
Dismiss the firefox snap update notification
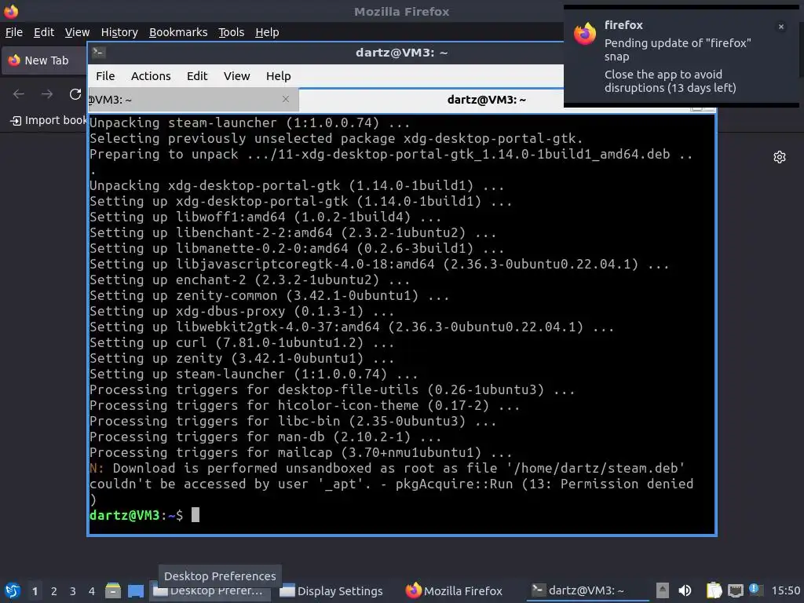pos(781,27)
